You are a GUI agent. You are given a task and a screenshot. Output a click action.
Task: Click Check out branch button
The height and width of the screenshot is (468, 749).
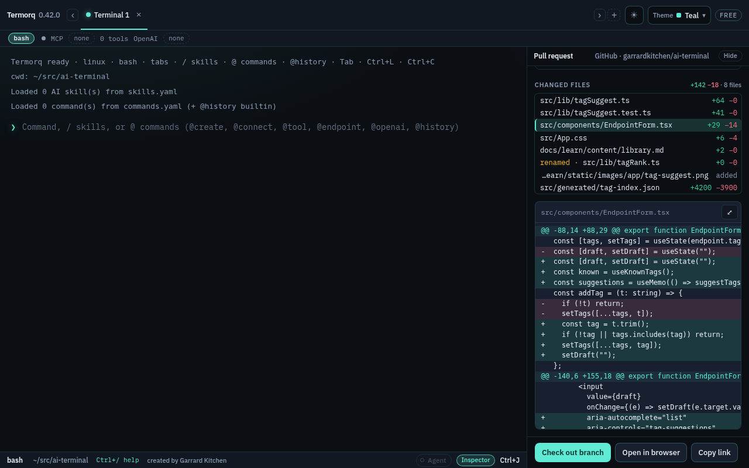click(x=573, y=453)
